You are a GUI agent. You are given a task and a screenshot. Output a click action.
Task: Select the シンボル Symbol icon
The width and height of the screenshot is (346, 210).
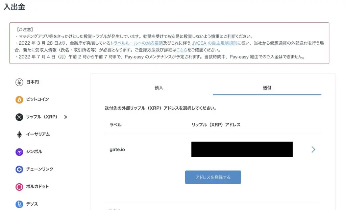click(19, 151)
